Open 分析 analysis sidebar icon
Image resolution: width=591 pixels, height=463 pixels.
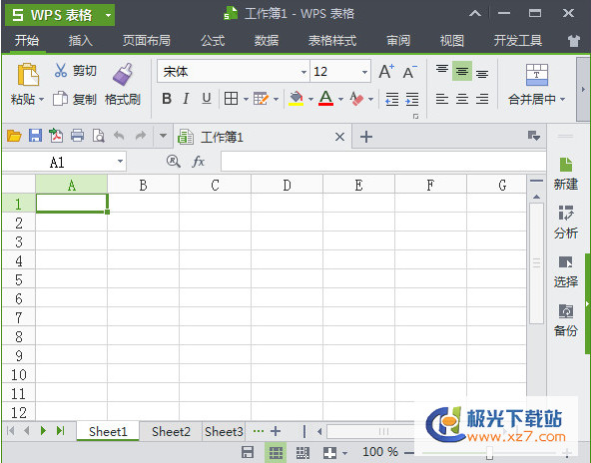[566, 213]
